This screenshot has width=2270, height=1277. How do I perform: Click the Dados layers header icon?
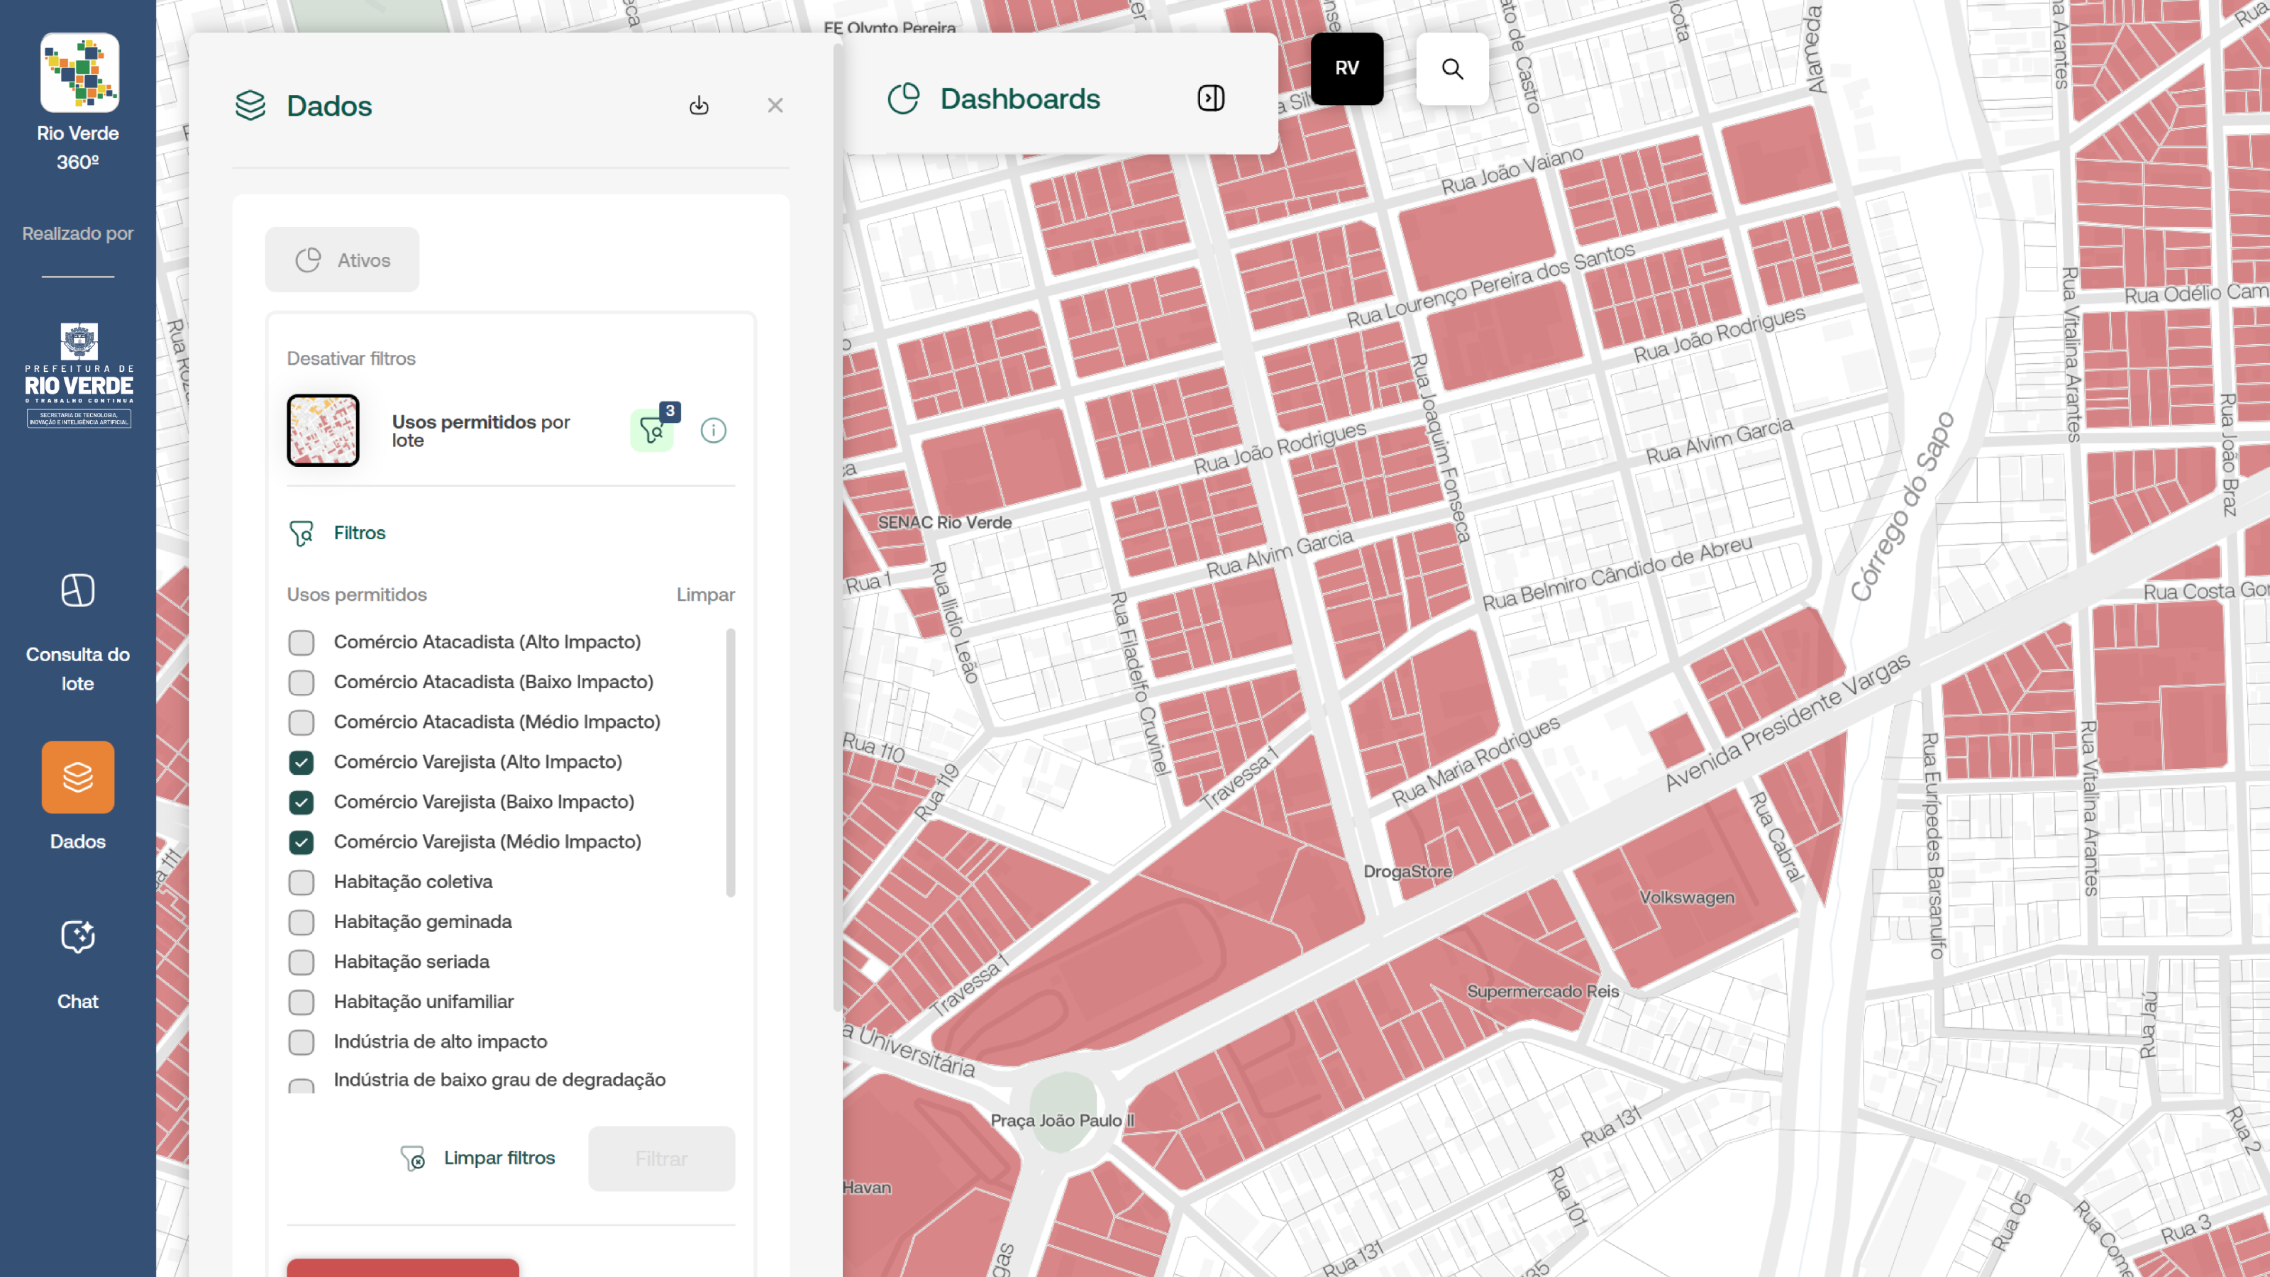[x=251, y=106]
